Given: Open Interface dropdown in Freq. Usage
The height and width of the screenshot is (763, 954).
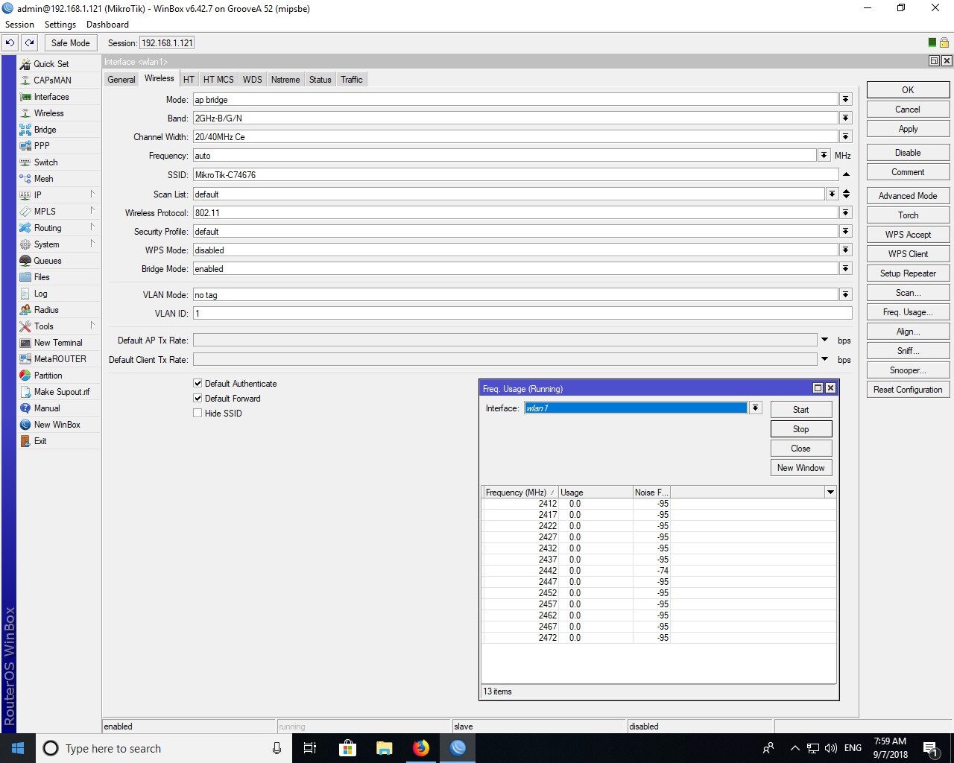Looking at the screenshot, I should tap(755, 408).
